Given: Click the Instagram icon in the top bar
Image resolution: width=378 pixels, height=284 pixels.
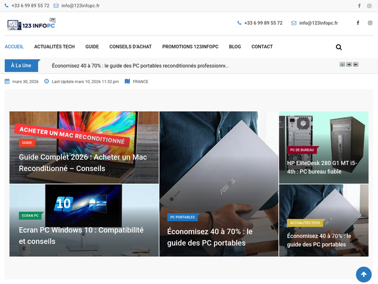Looking at the screenshot, I should [369, 6].
